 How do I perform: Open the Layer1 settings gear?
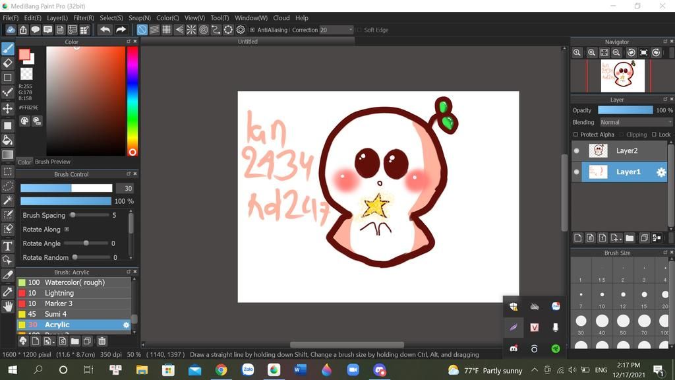pyautogui.click(x=661, y=172)
